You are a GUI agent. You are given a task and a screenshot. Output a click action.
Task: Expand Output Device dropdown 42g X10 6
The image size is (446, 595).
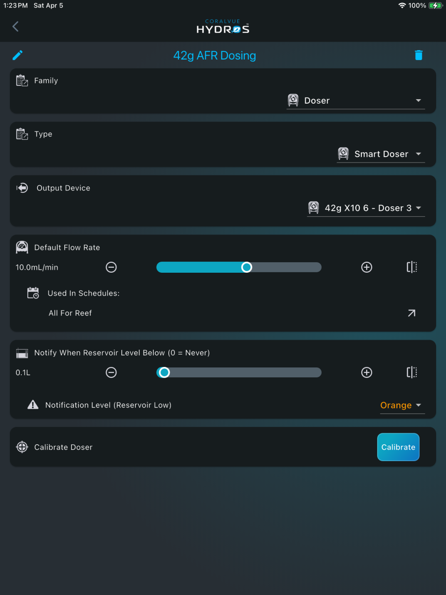point(366,208)
